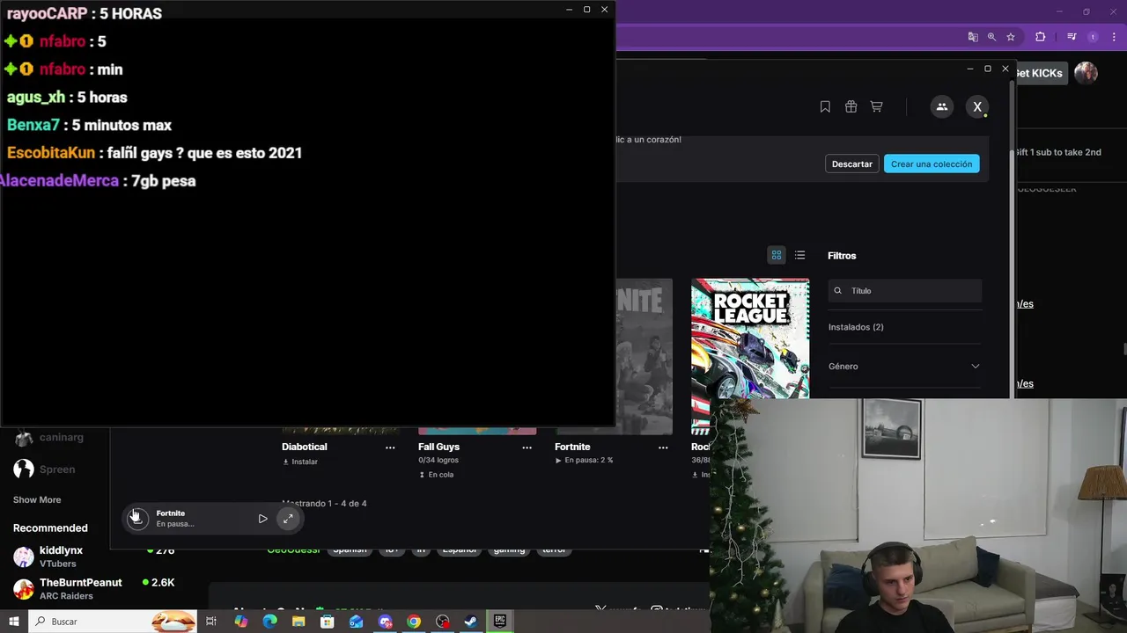Open Rocket League game cover
Image resolution: width=1127 pixels, height=633 pixels.
tap(750, 338)
